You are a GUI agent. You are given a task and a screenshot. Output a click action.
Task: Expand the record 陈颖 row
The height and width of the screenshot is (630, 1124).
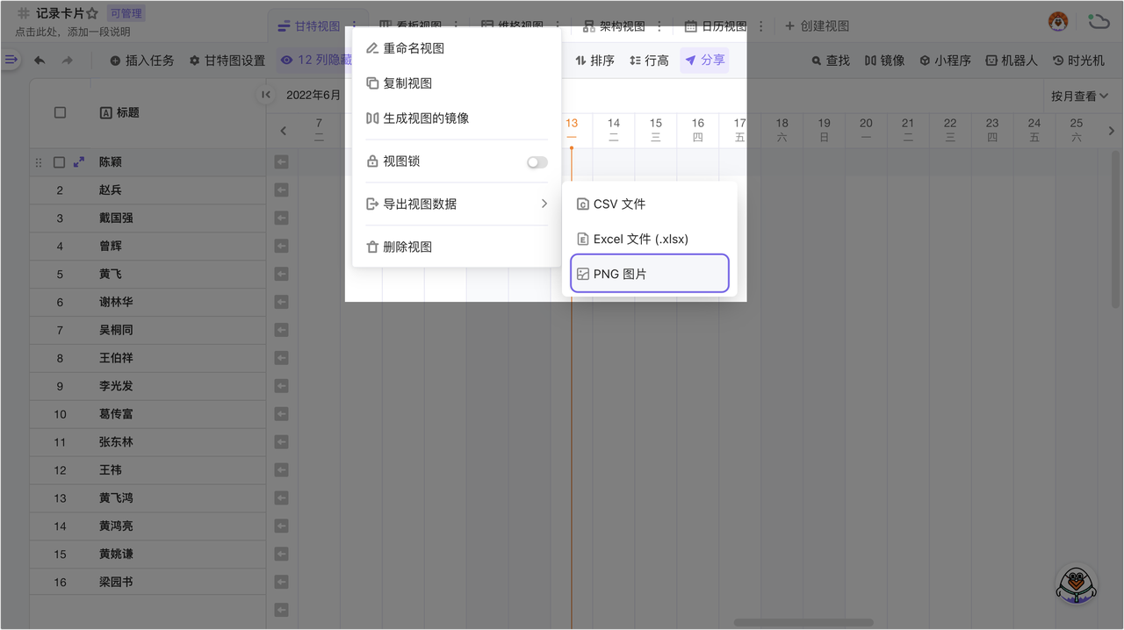pos(79,162)
